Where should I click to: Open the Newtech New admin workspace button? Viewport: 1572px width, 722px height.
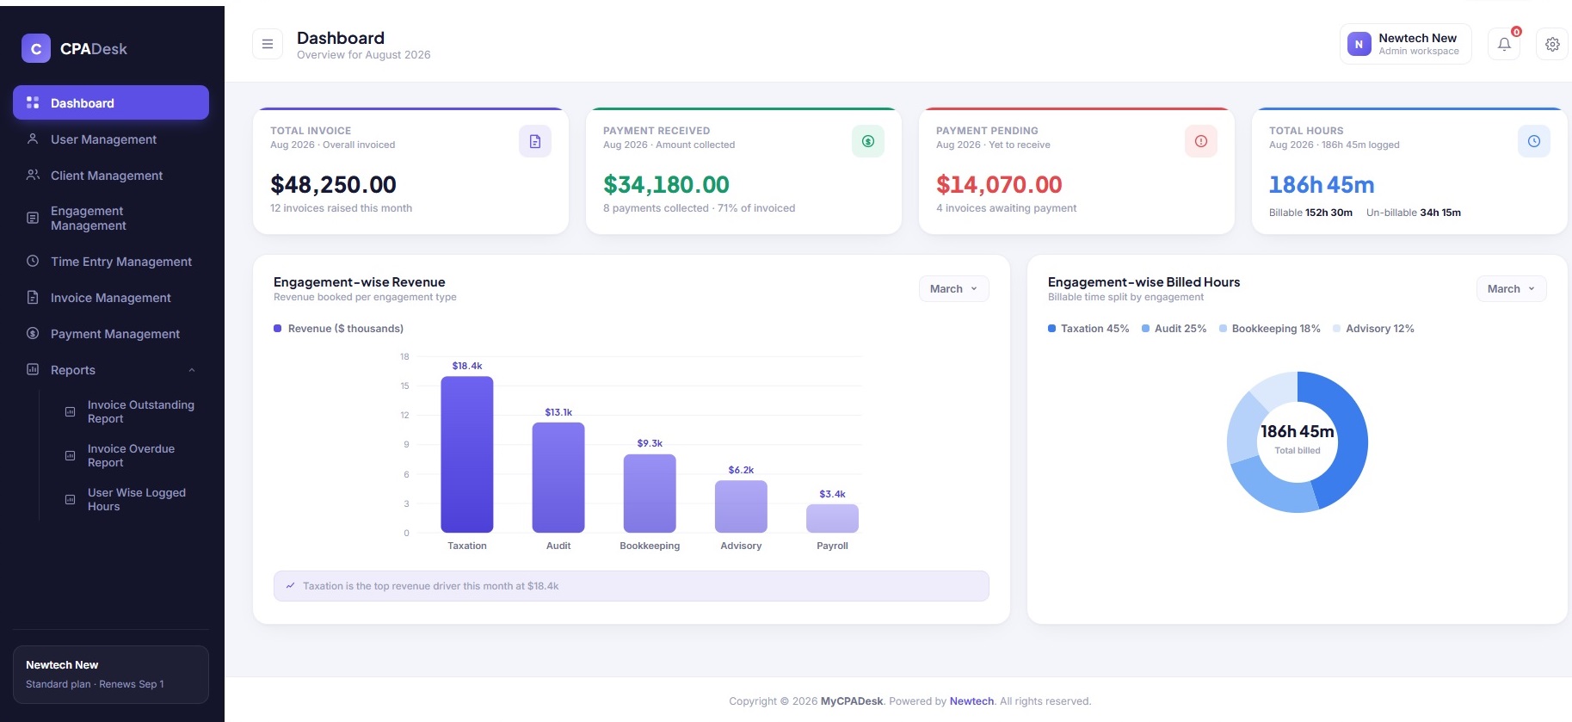pyautogui.click(x=1406, y=44)
